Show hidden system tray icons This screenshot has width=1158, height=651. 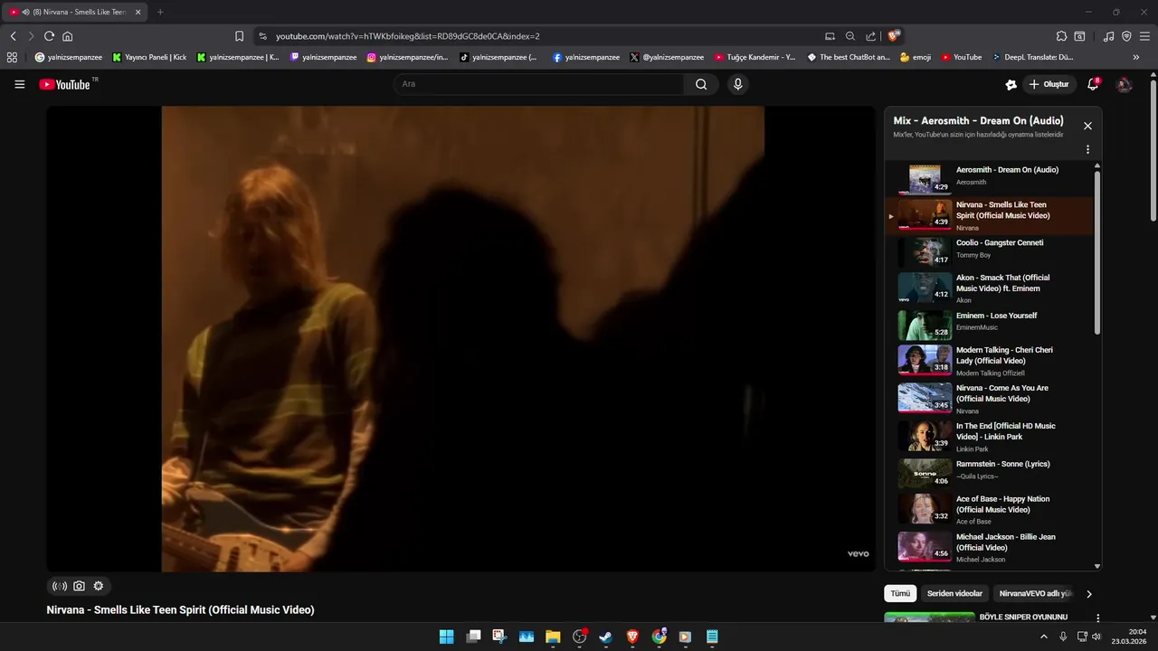[x=1044, y=637]
